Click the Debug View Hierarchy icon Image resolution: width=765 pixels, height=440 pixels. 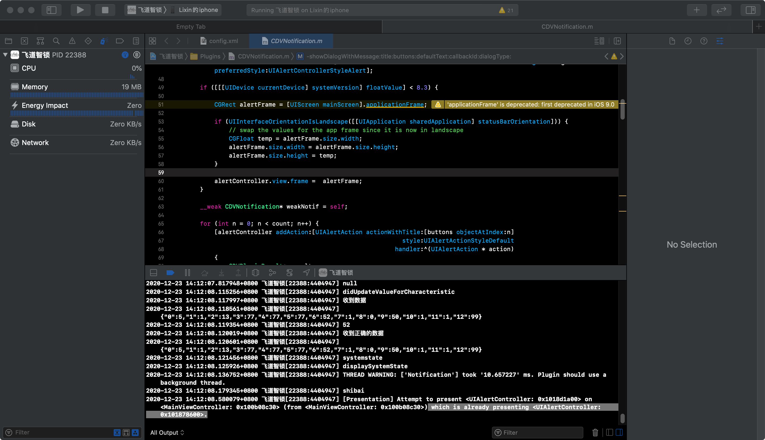click(256, 273)
